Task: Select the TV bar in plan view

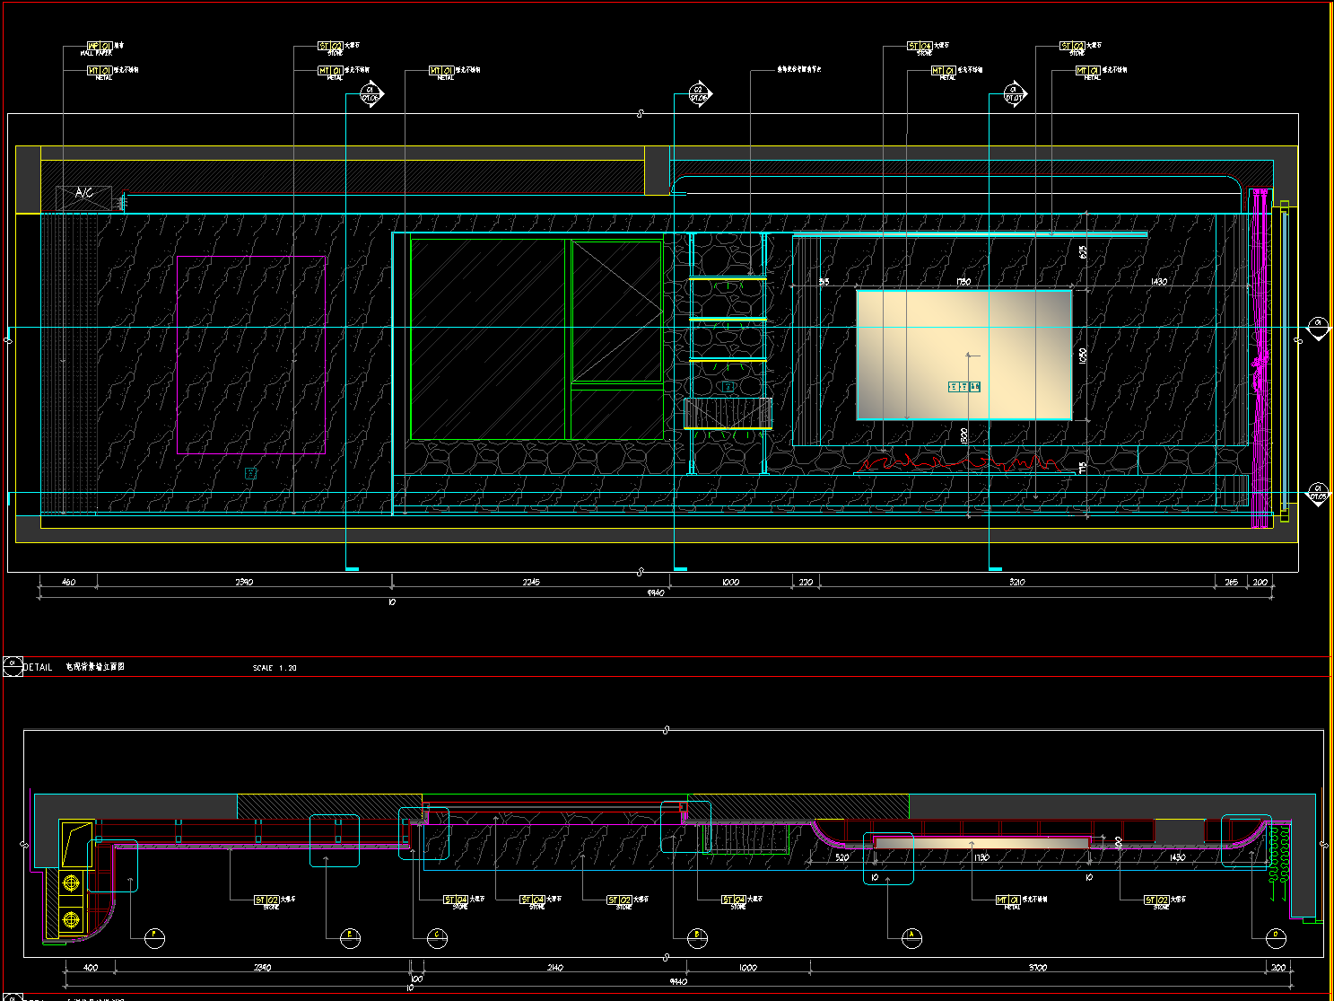Action: click(x=983, y=843)
